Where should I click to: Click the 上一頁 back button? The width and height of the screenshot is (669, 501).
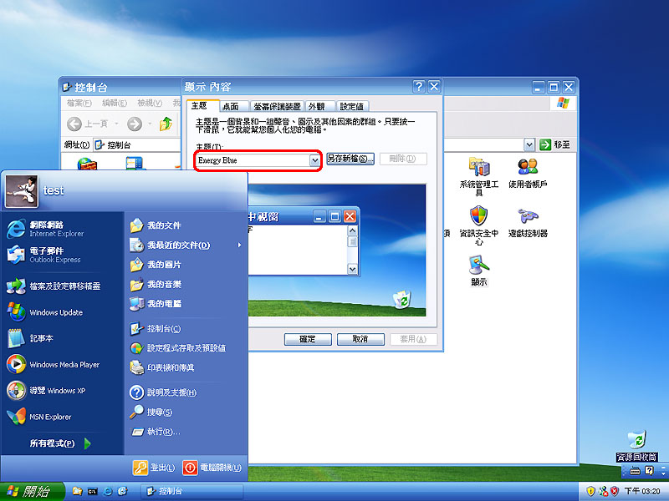88,124
